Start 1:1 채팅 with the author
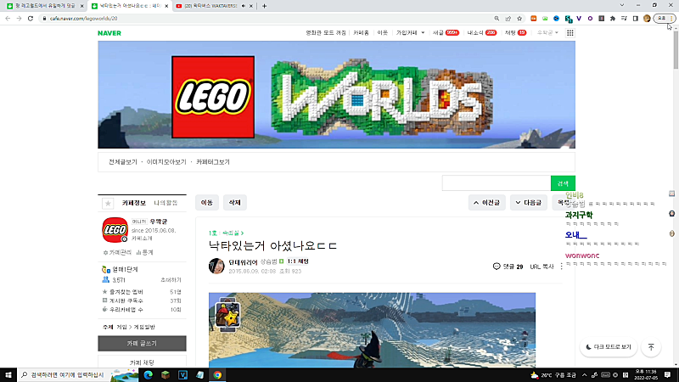The image size is (679, 382). click(x=298, y=261)
